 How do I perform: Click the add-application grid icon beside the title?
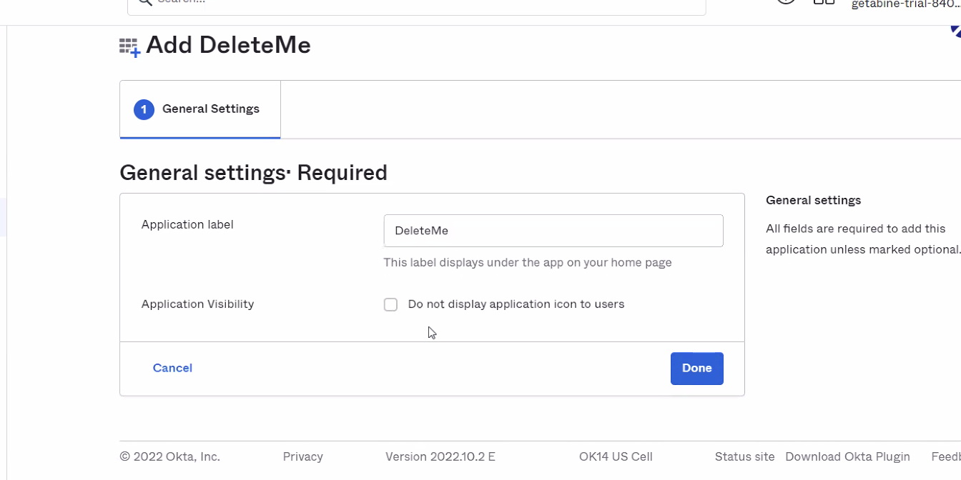[129, 47]
